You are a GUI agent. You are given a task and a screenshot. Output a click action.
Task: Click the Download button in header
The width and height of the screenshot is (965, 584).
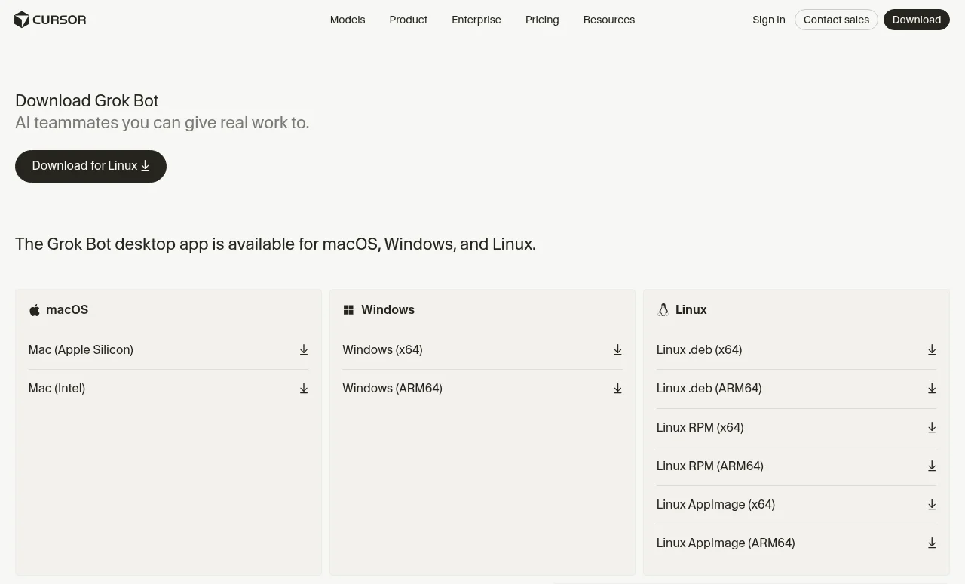tap(917, 20)
